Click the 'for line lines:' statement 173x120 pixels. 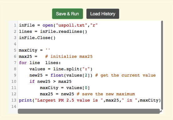pyautogui.click(x=40, y=63)
